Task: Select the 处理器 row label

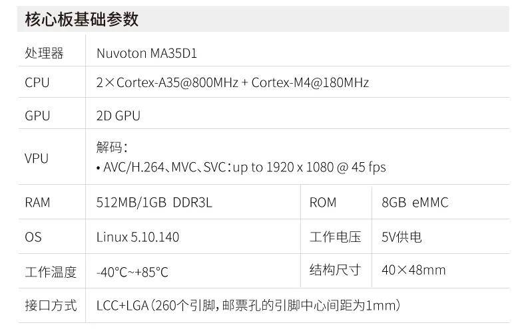Action: 44,53
